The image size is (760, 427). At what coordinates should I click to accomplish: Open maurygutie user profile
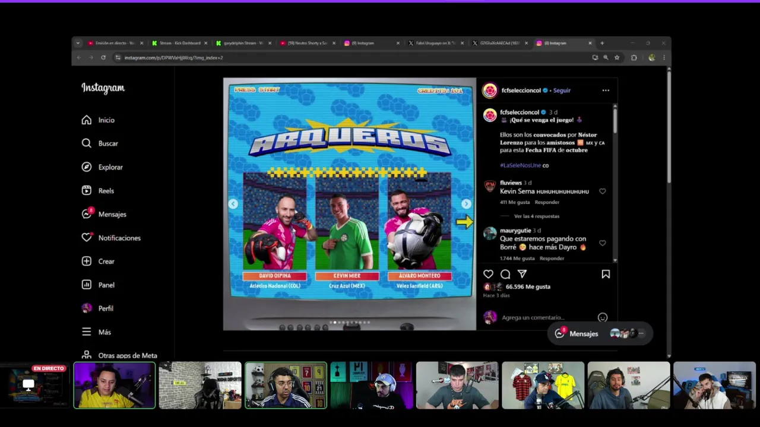coord(515,230)
